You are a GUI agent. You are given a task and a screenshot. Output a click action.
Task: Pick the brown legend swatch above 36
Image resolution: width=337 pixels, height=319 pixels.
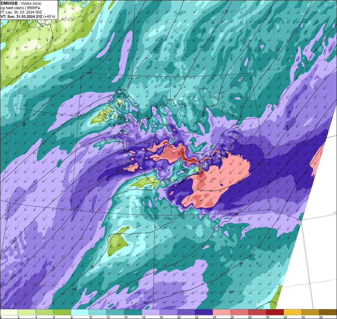(328, 312)
